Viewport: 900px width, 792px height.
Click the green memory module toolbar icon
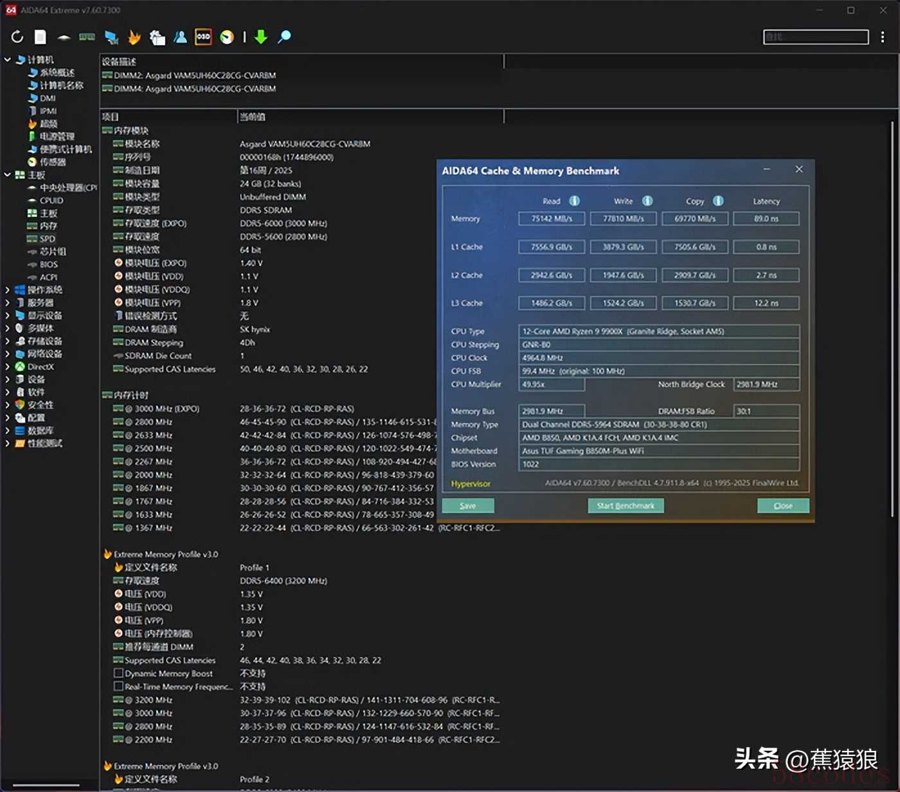point(87,37)
